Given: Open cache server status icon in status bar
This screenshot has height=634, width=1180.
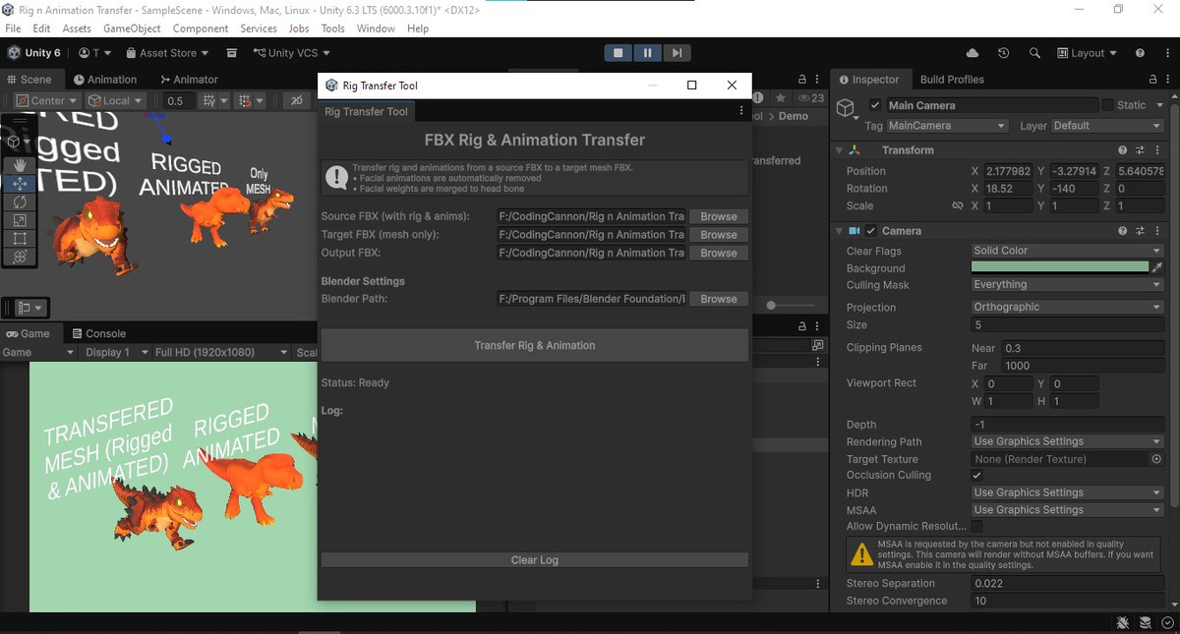Looking at the screenshot, I should [1145, 623].
